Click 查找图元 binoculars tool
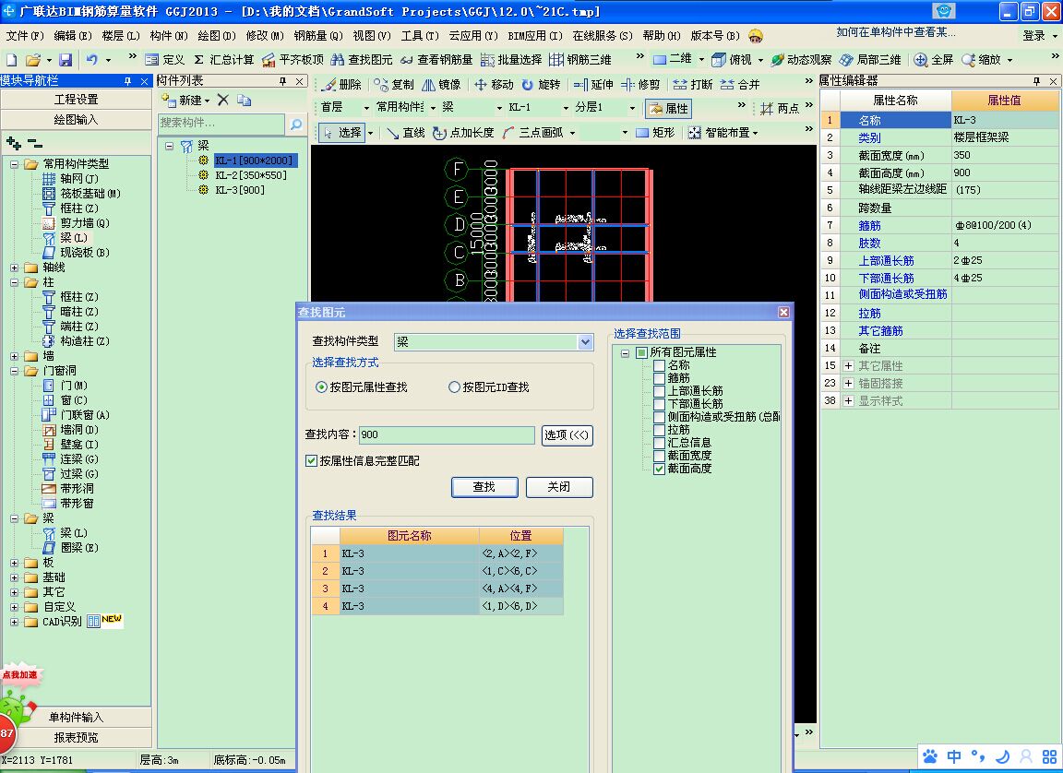 [x=362, y=60]
